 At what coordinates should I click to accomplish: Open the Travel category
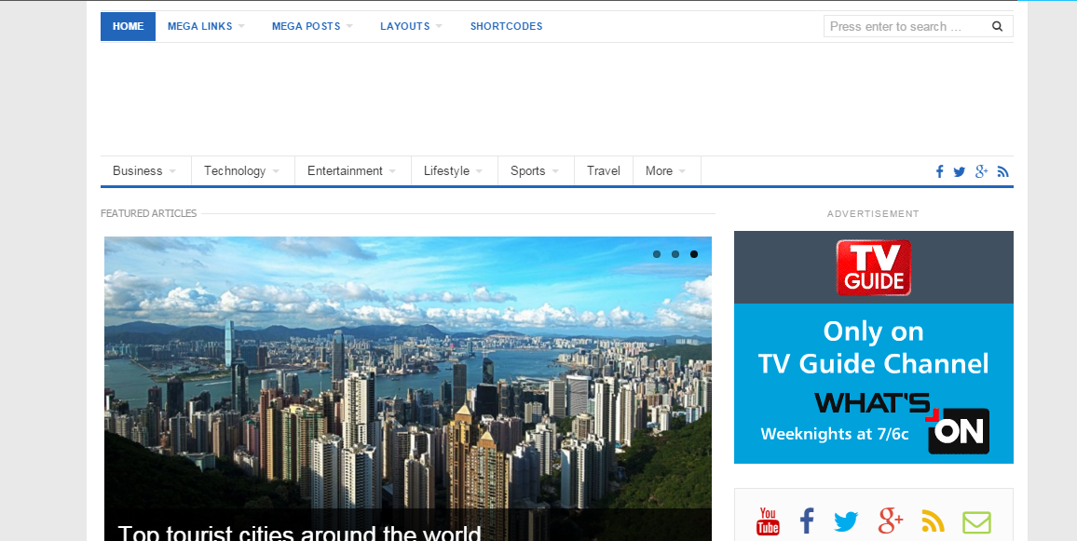603,171
